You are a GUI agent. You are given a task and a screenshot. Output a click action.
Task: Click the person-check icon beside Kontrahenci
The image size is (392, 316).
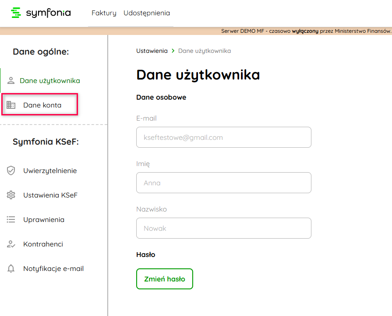point(11,244)
